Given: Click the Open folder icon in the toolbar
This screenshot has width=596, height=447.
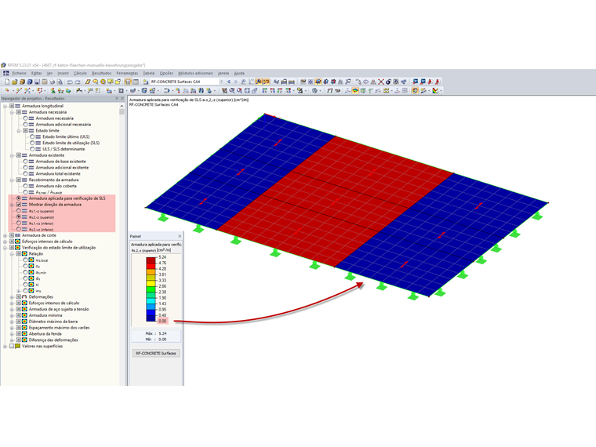Looking at the screenshot, I should [x=14, y=82].
